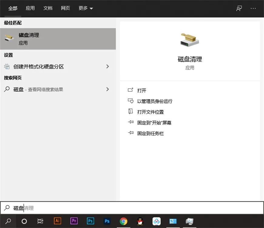Click into the search box containing 磁盘
The image size is (264, 228).
coord(132,208)
